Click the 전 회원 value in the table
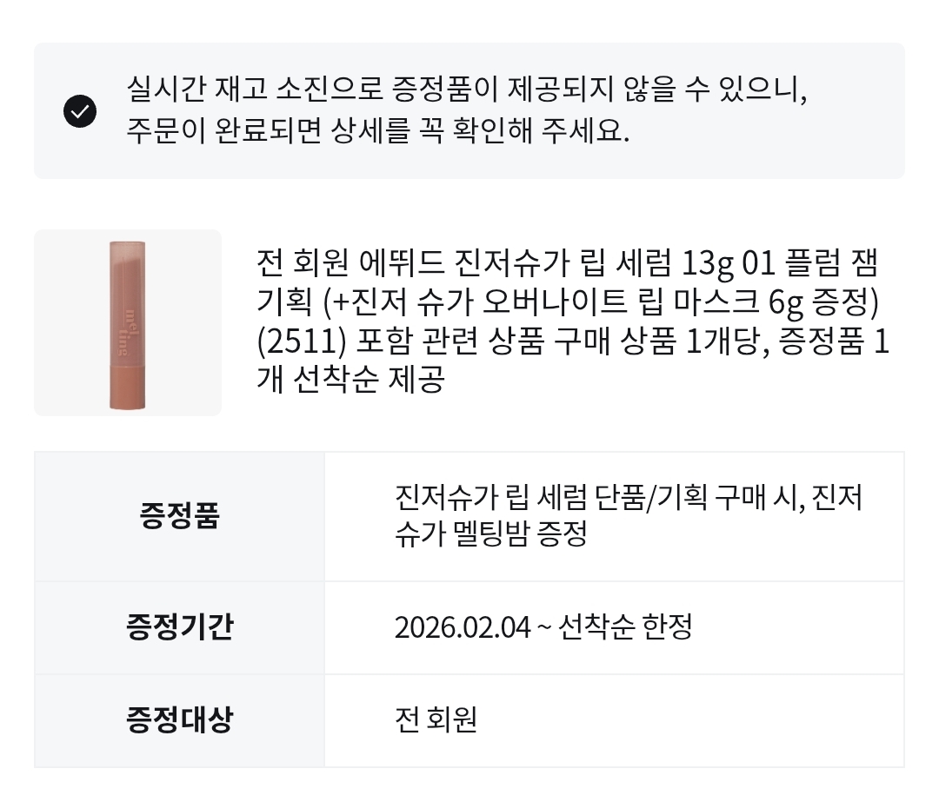Viewport: 939px width, 802px height. 436,719
